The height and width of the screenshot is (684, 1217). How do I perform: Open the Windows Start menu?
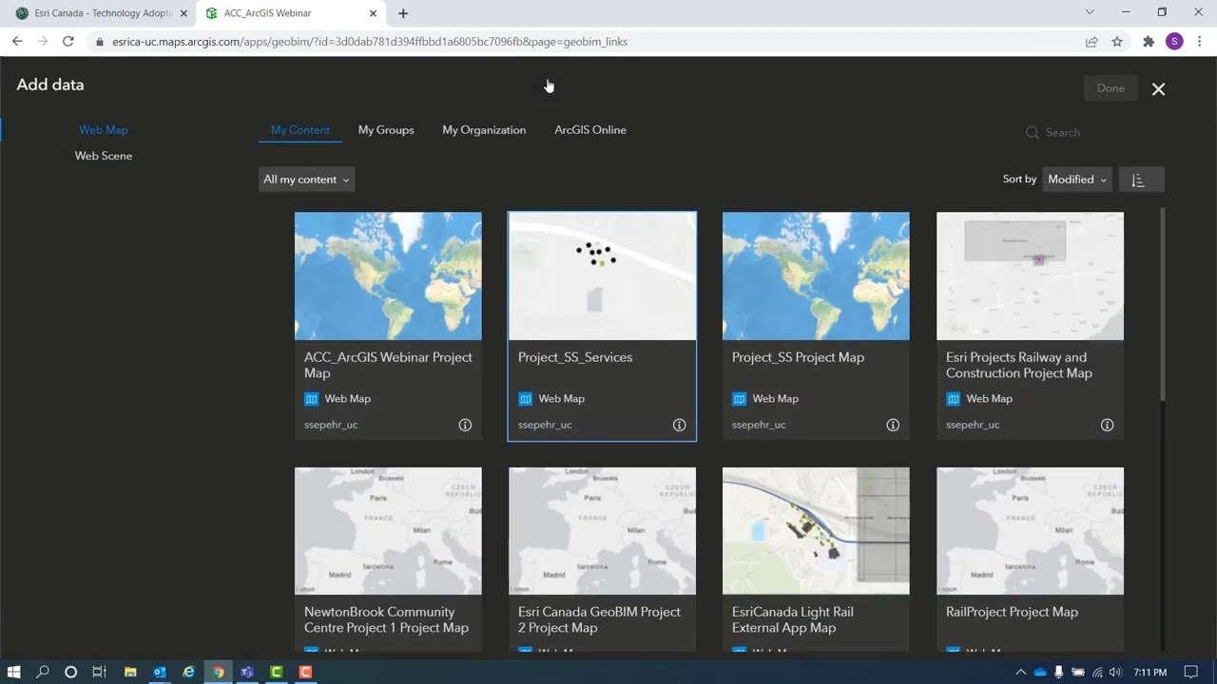13,672
